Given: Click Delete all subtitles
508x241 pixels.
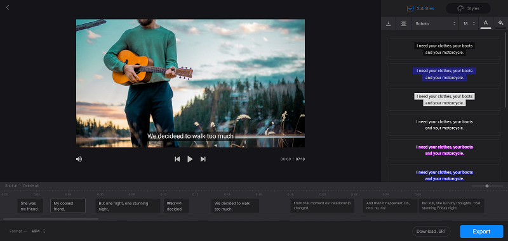Looking at the screenshot, I should coord(30,186).
